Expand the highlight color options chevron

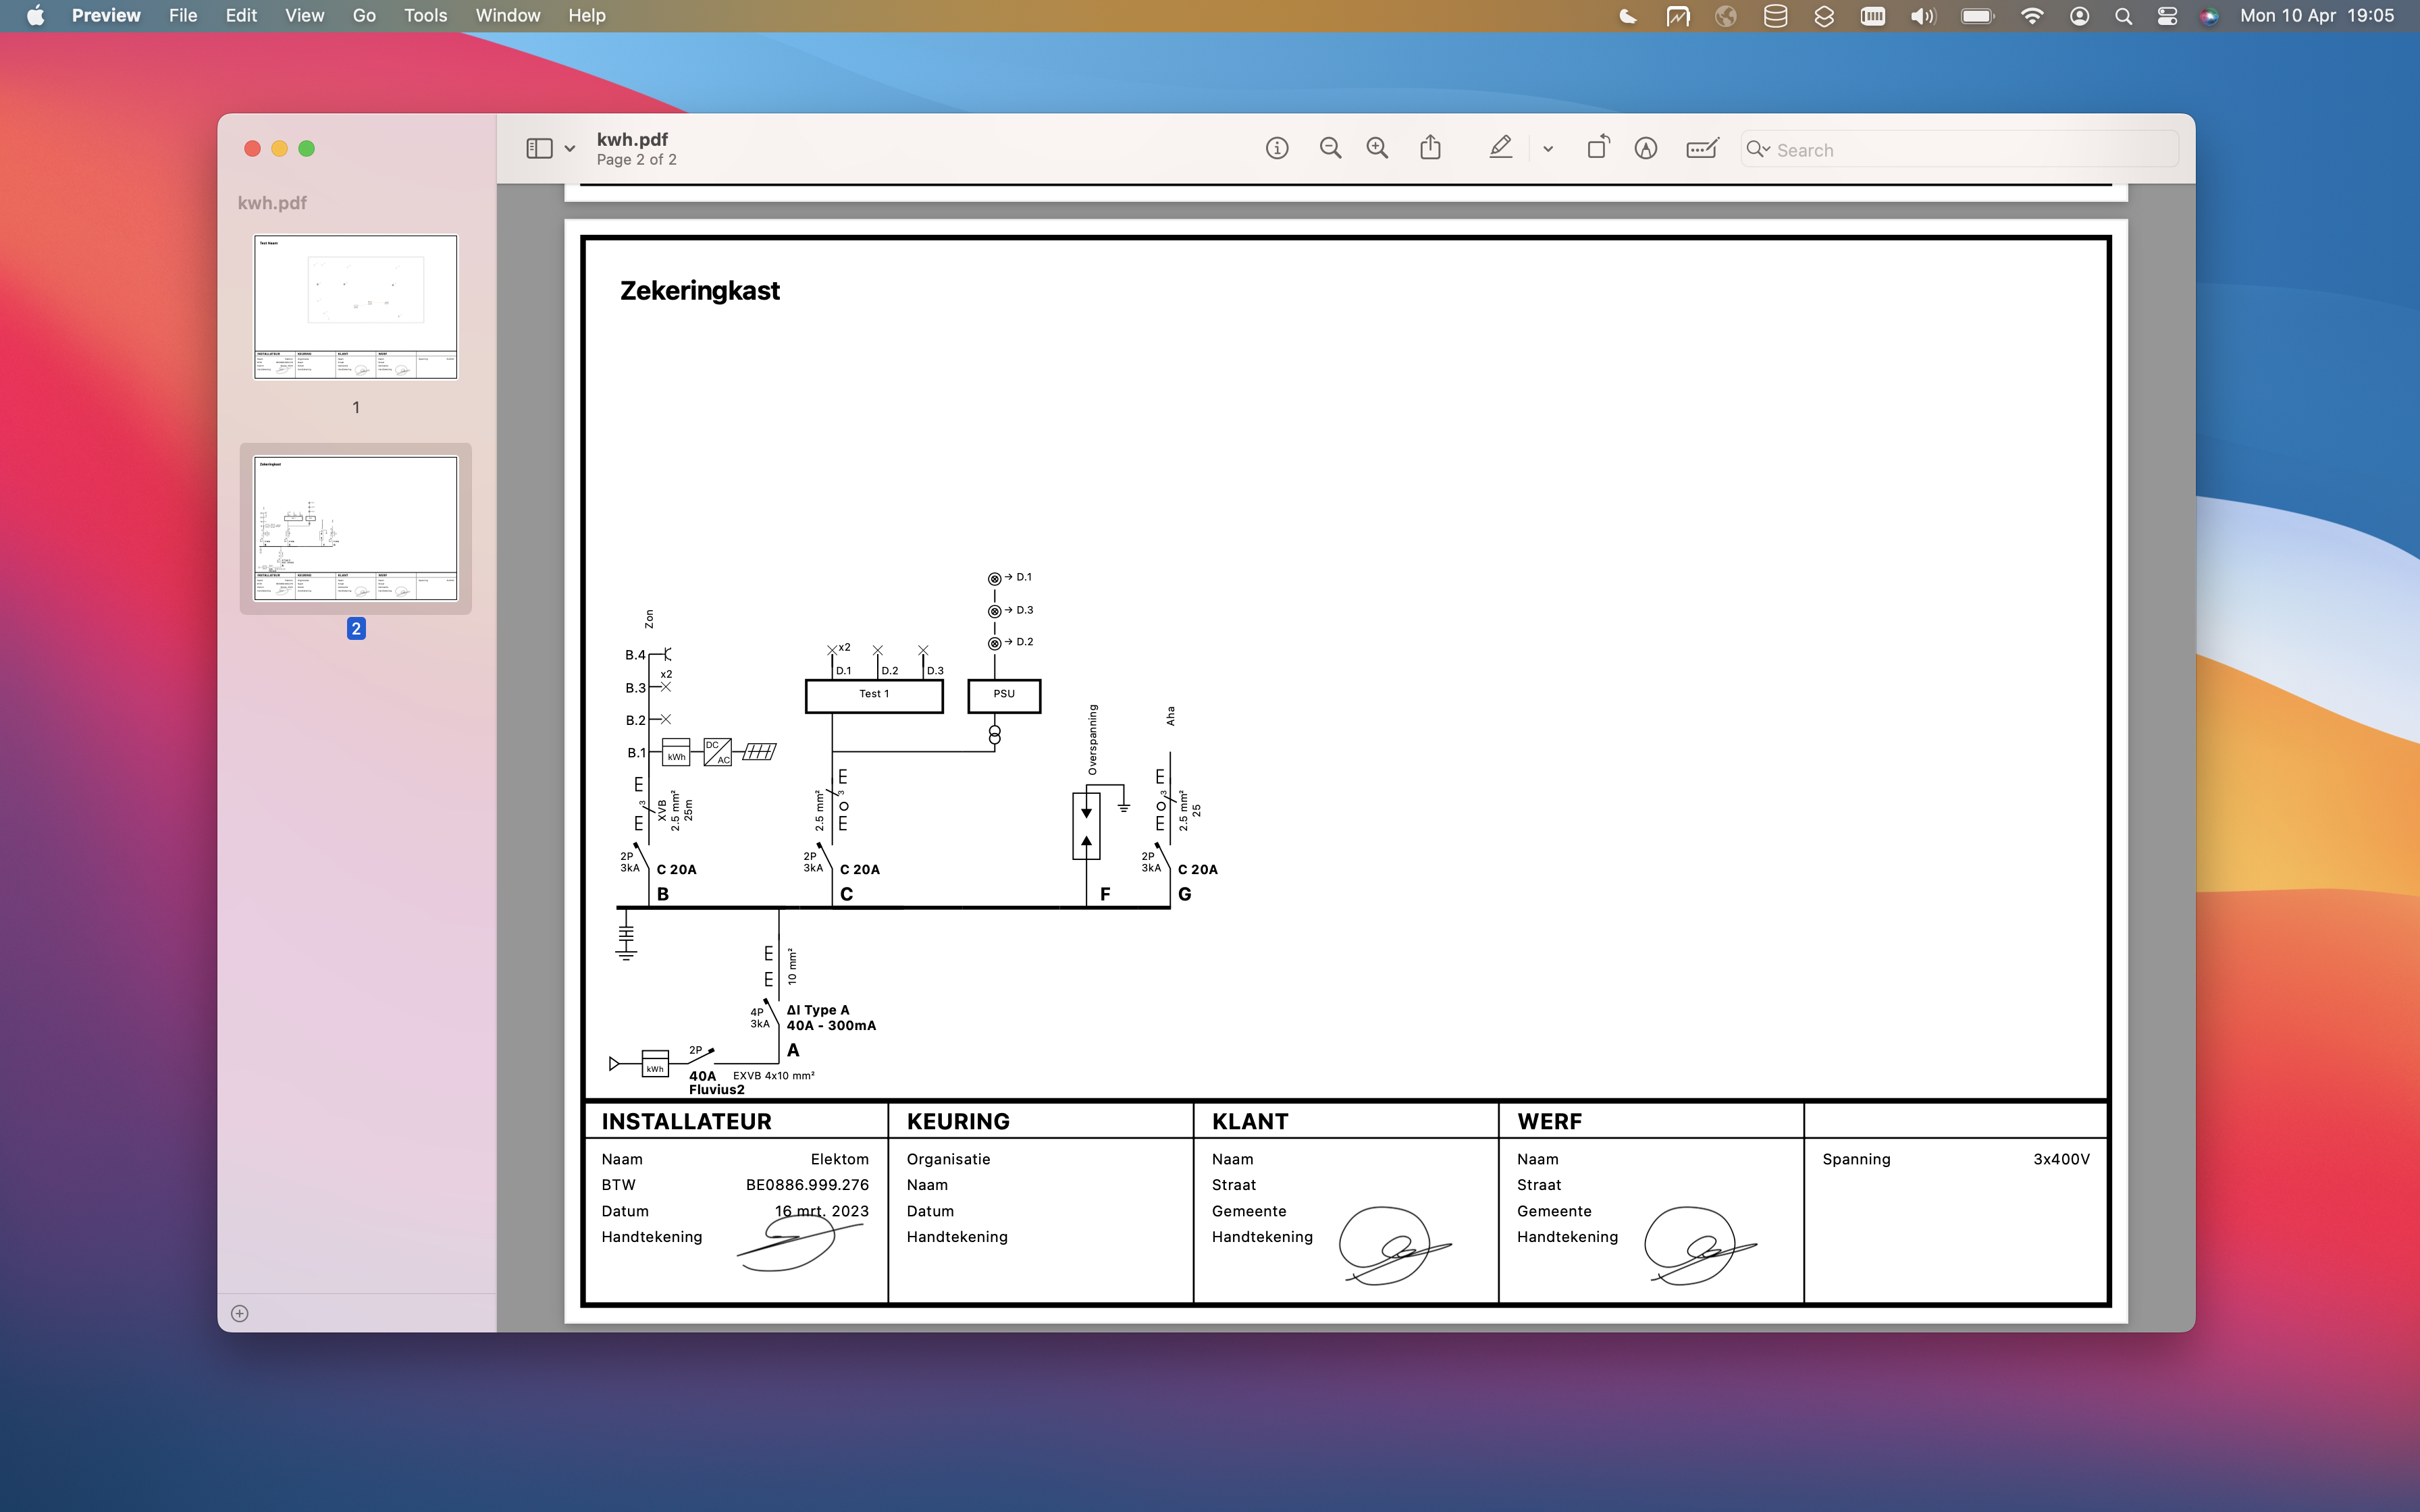coord(1548,149)
